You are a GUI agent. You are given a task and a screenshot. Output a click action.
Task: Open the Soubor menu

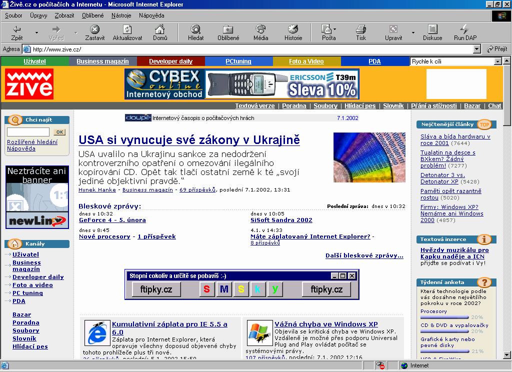coord(13,15)
